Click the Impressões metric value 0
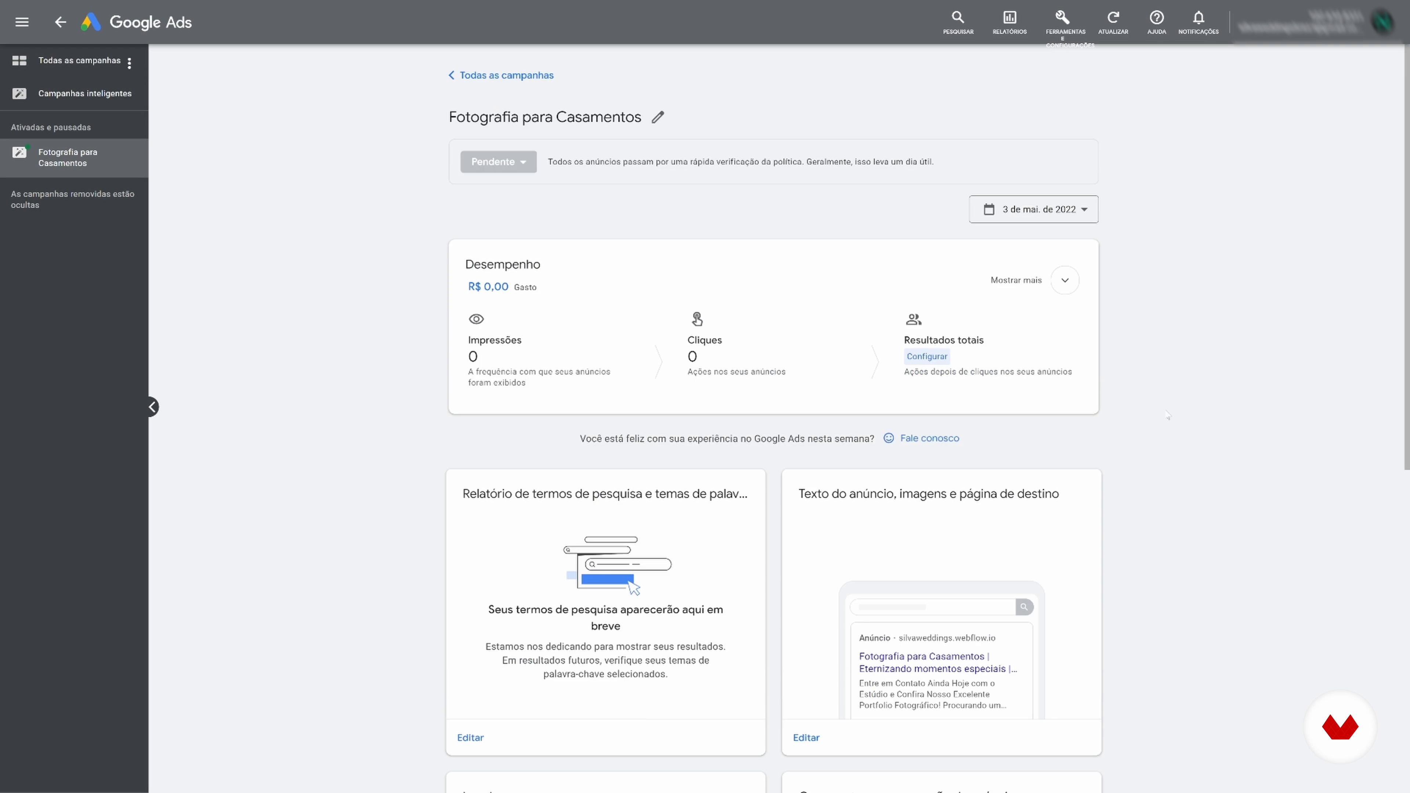 [473, 356]
